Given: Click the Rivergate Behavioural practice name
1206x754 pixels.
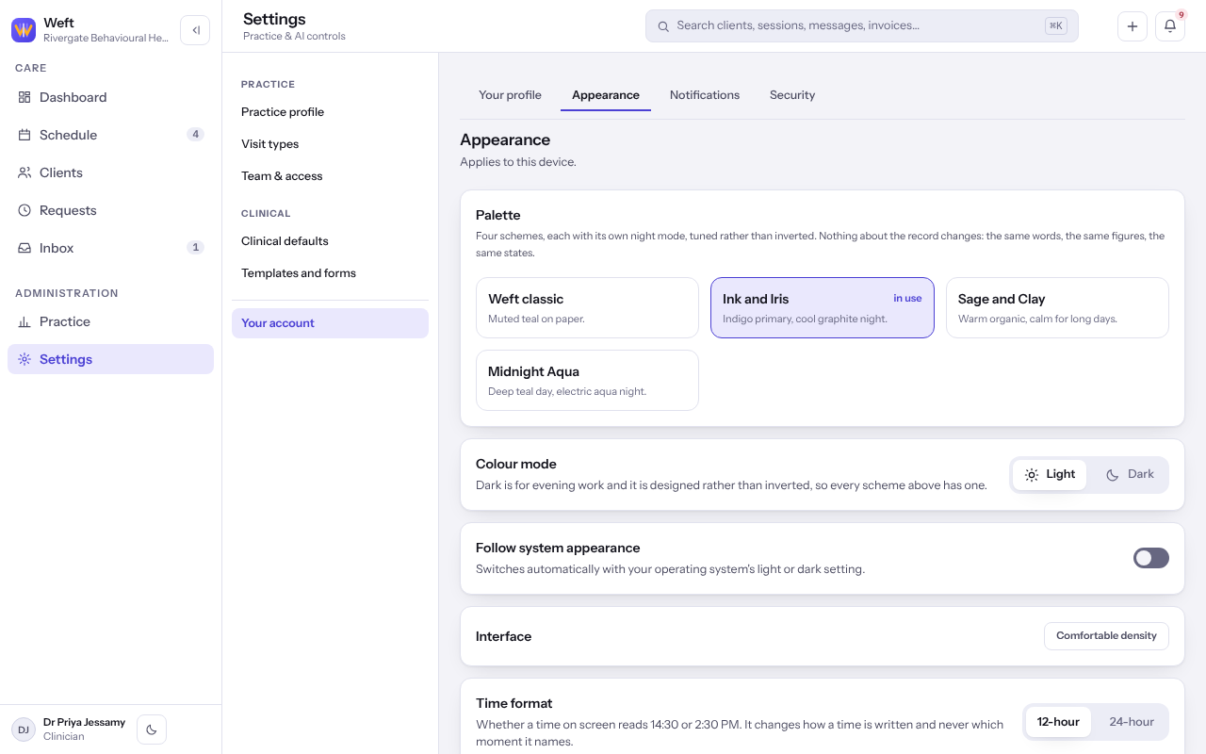Looking at the screenshot, I should [106, 39].
